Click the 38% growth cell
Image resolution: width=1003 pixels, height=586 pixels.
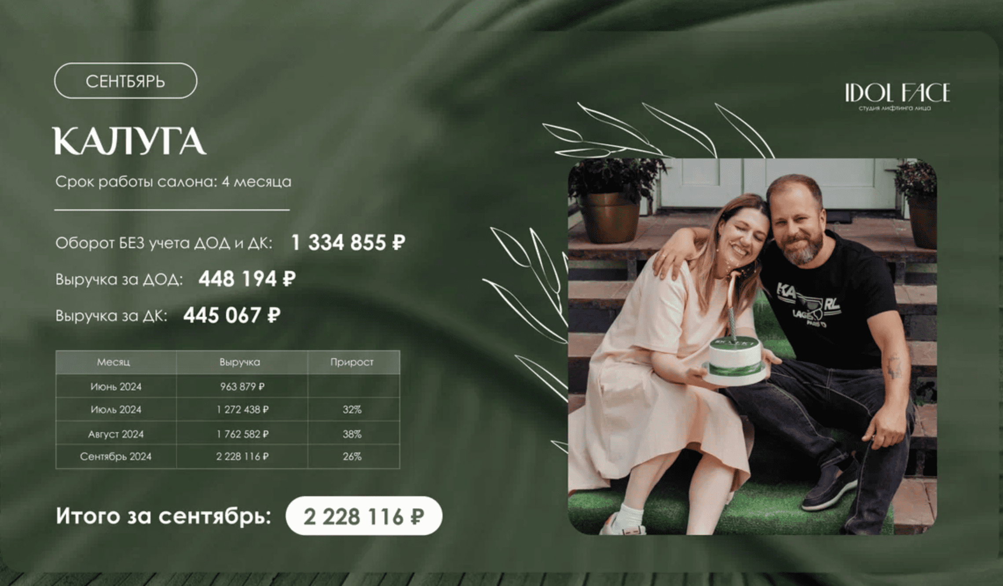(352, 434)
